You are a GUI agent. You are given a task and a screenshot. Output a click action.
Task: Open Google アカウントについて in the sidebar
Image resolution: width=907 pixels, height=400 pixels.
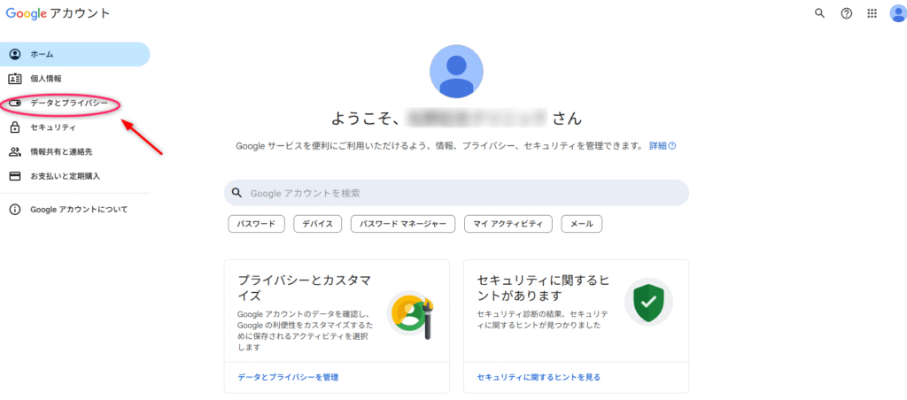pyautogui.click(x=75, y=209)
